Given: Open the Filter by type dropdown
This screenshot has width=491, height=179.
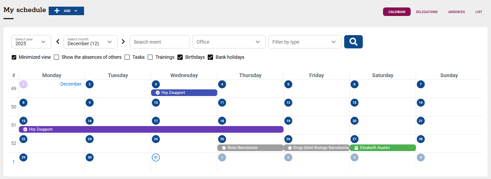Looking at the screenshot, I should (x=305, y=42).
